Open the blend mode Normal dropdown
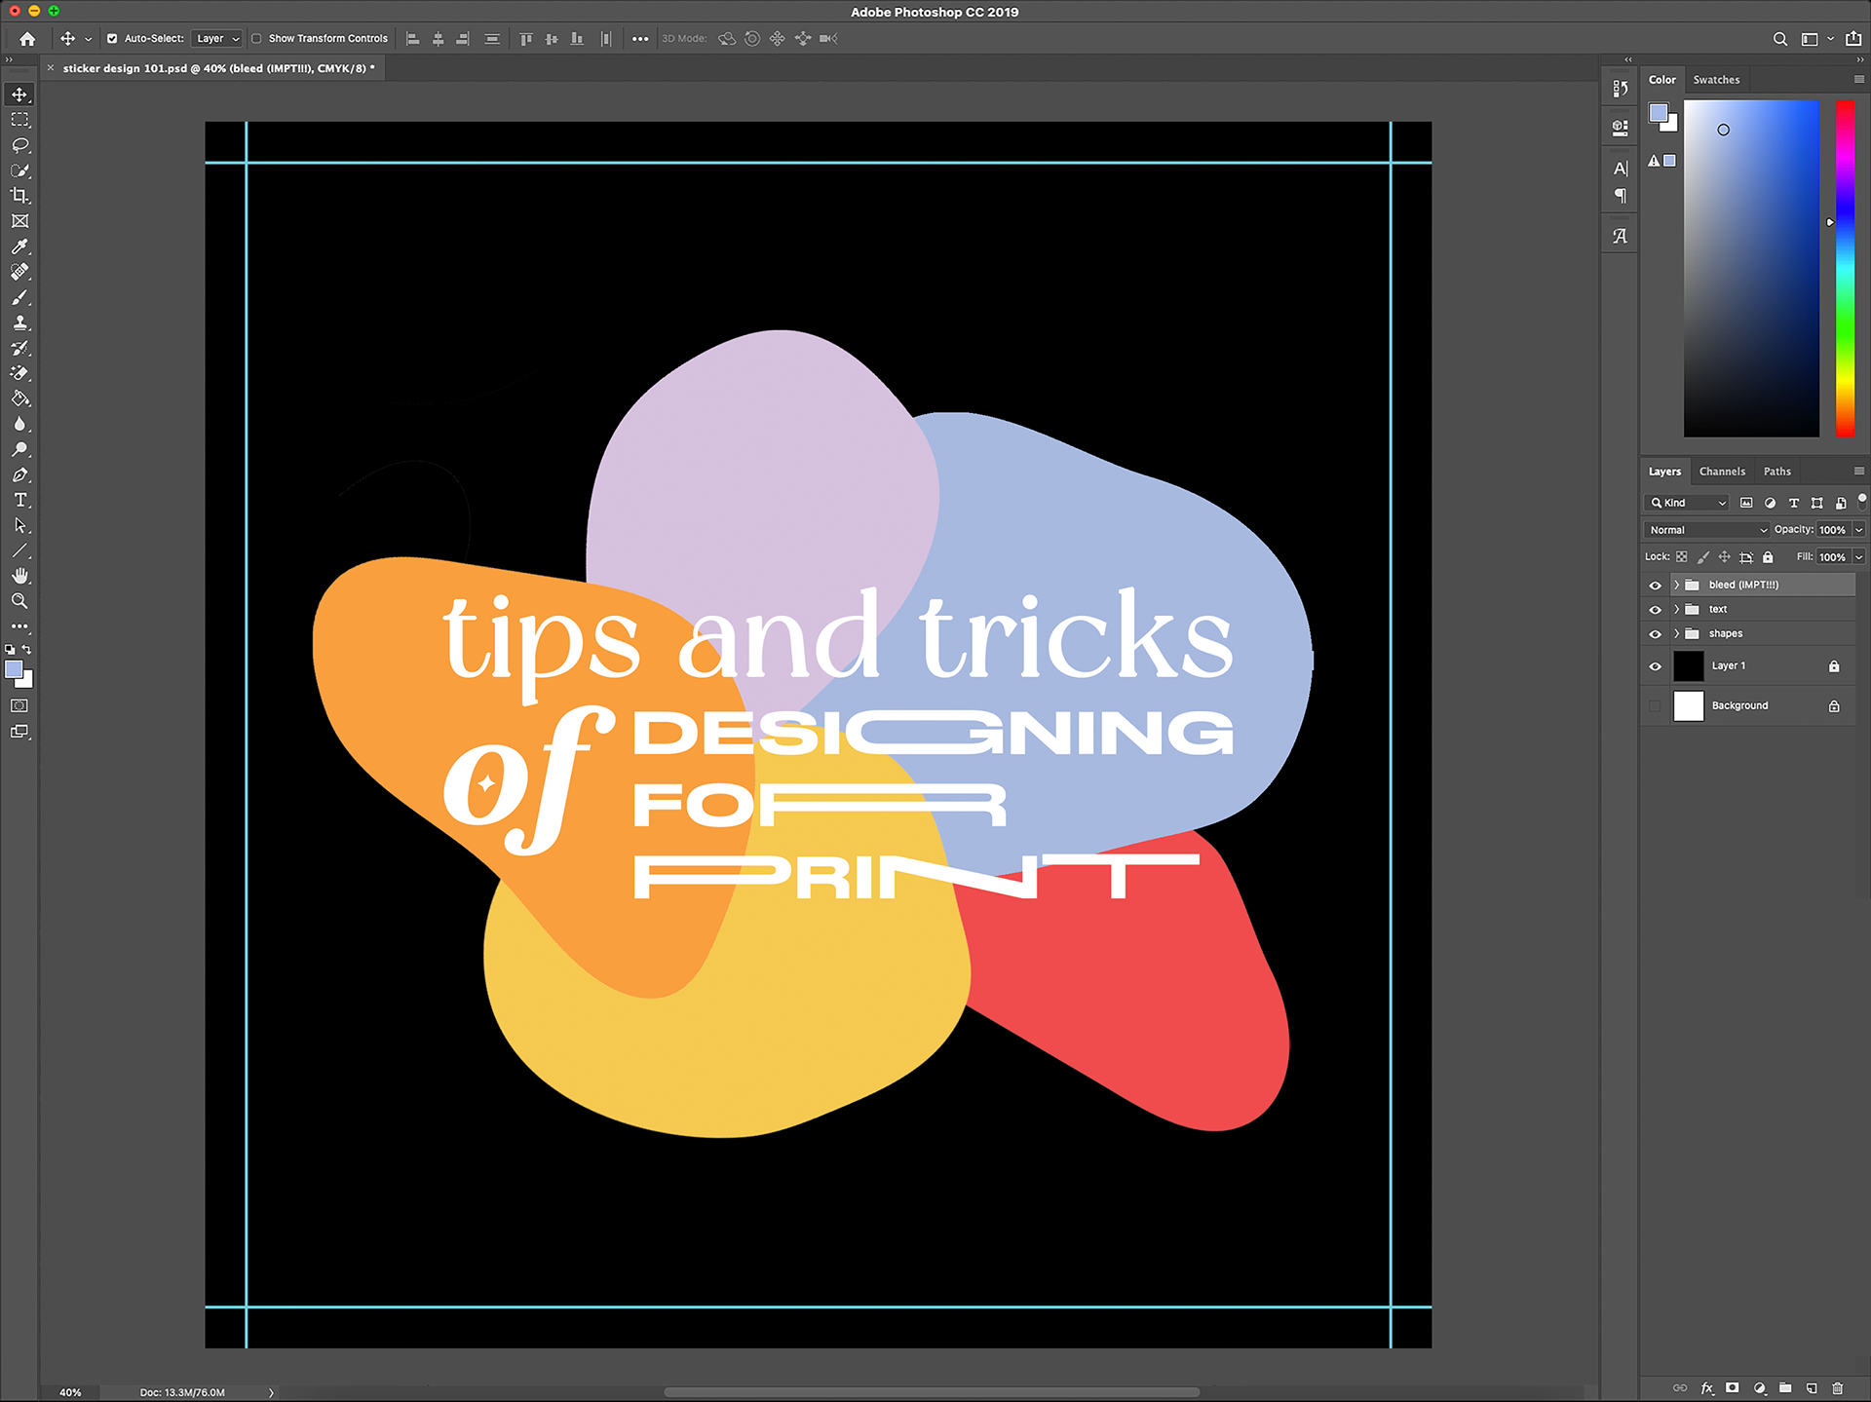The image size is (1871, 1402). pyautogui.click(x=1706, y=530)
